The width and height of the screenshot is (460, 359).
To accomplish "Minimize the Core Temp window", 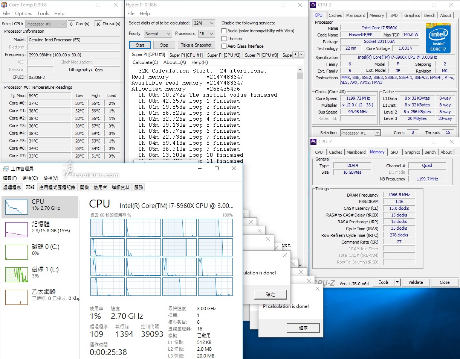I will (81, 5).
